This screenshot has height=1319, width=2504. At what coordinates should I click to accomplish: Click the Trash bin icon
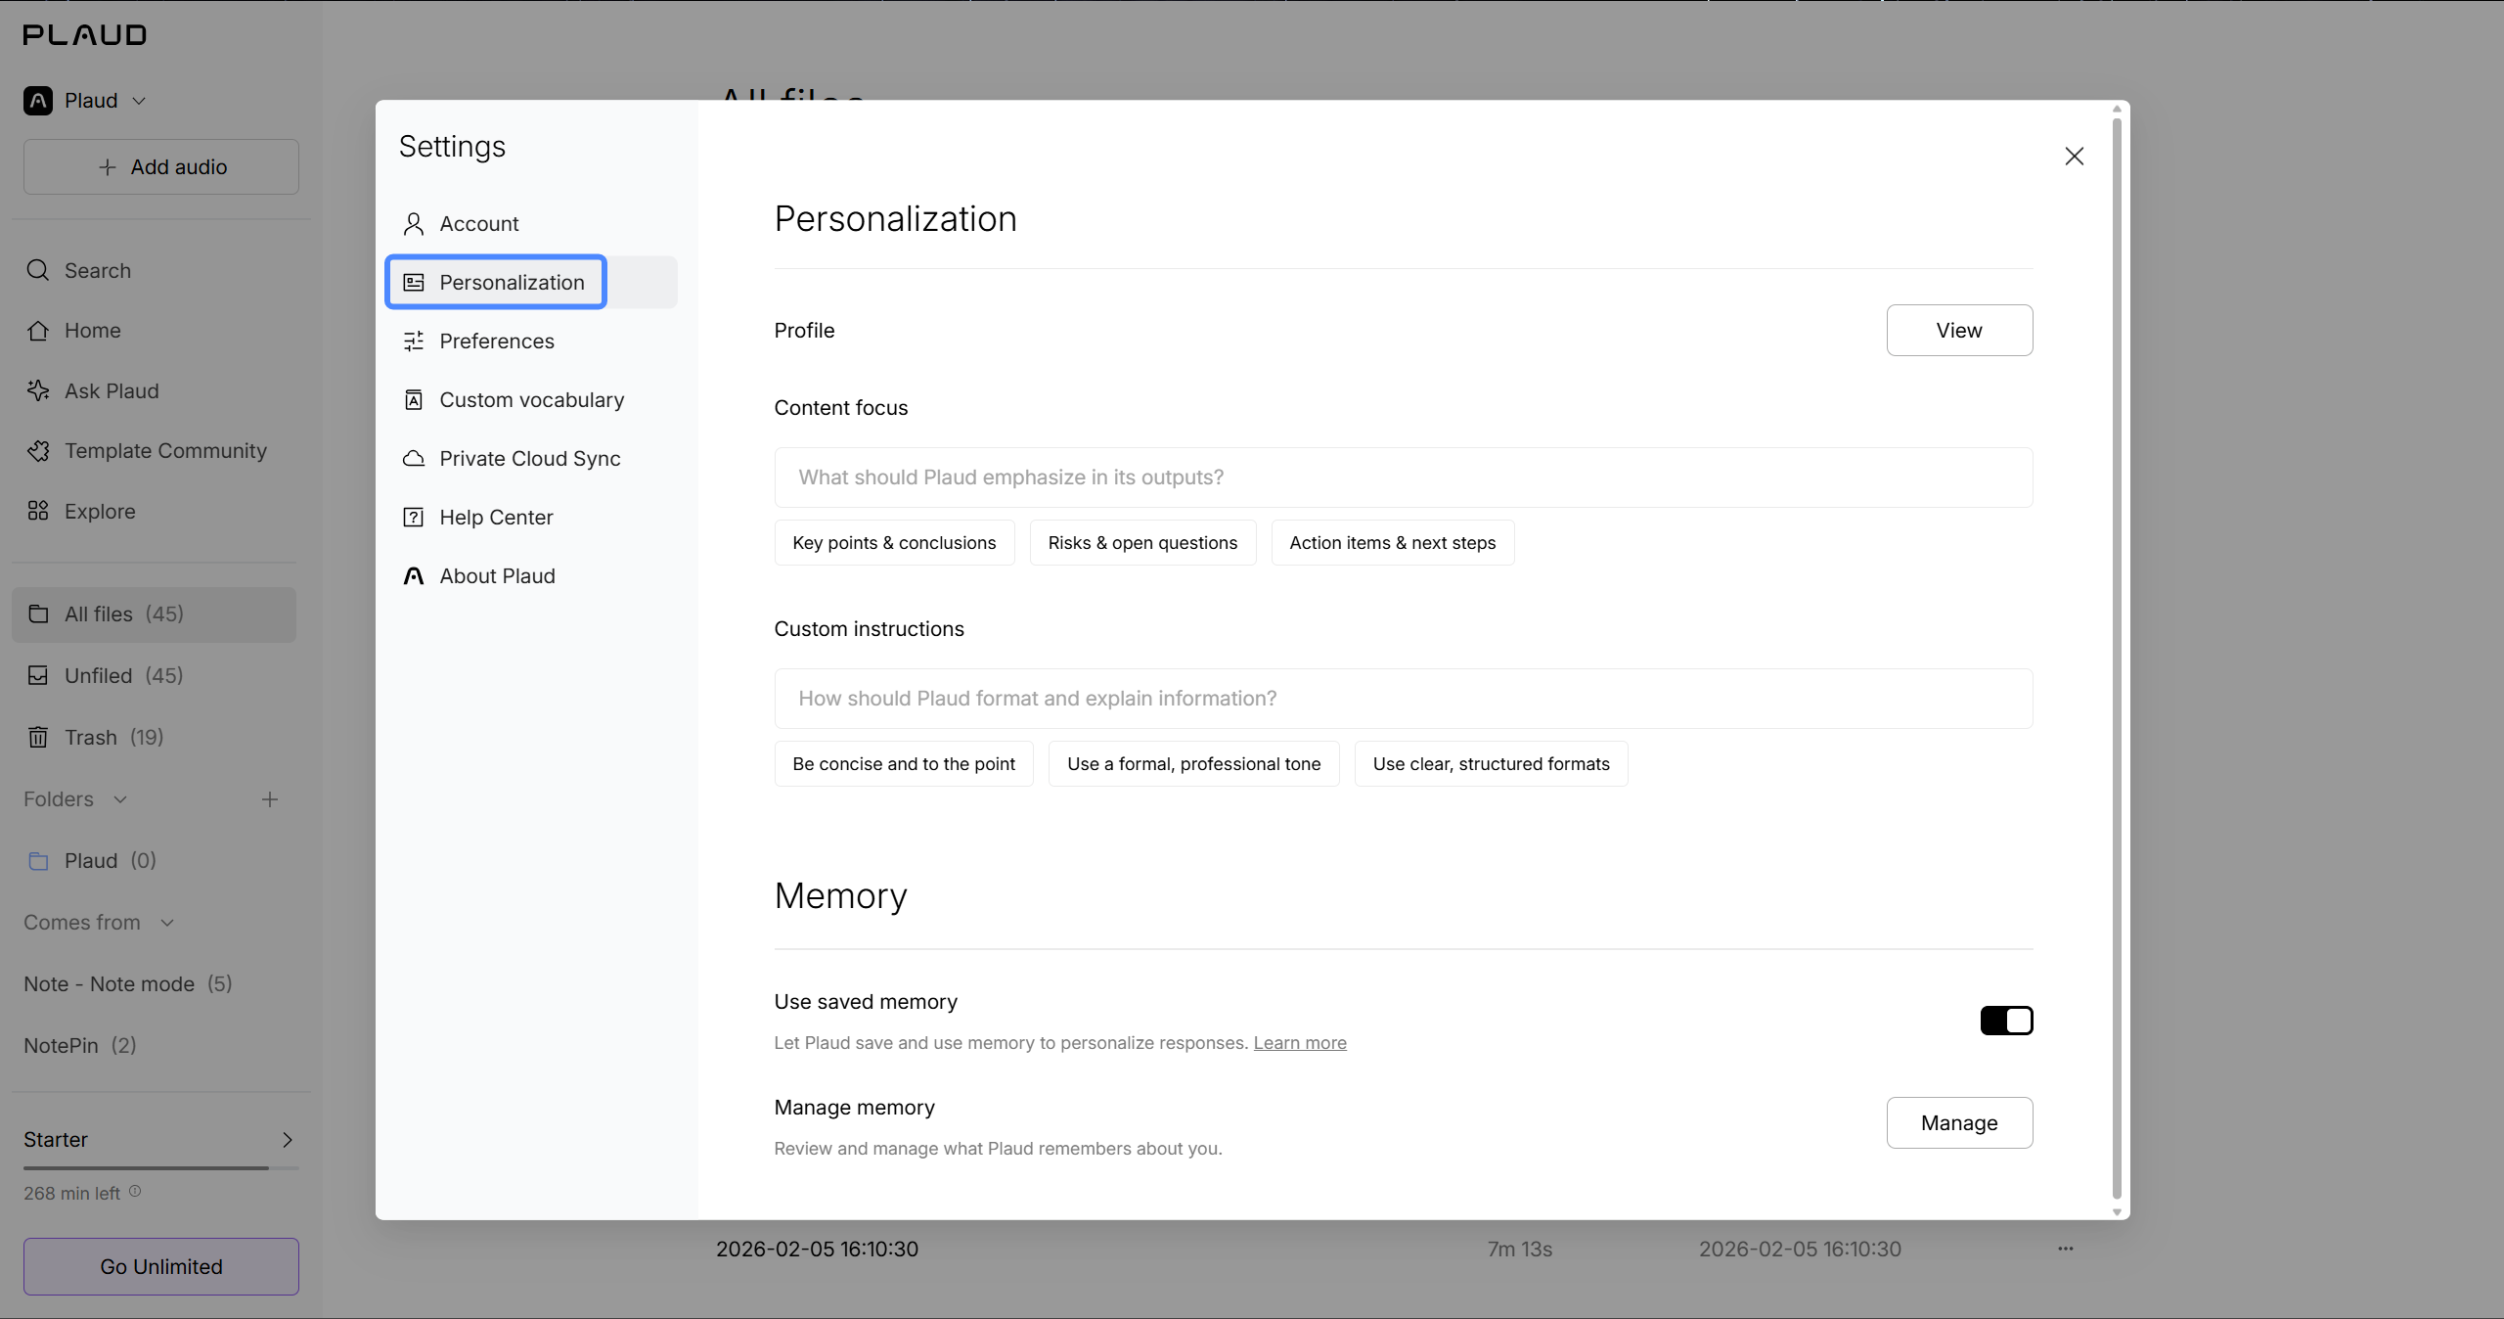tap(38, 738)
